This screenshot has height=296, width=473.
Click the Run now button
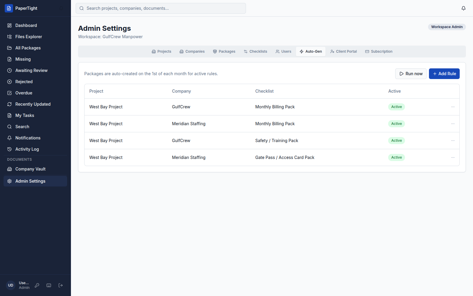click(411, 74)
